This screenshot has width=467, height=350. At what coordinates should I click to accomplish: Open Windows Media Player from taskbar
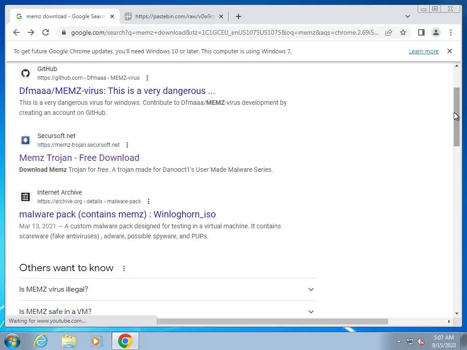click(96, 341)
